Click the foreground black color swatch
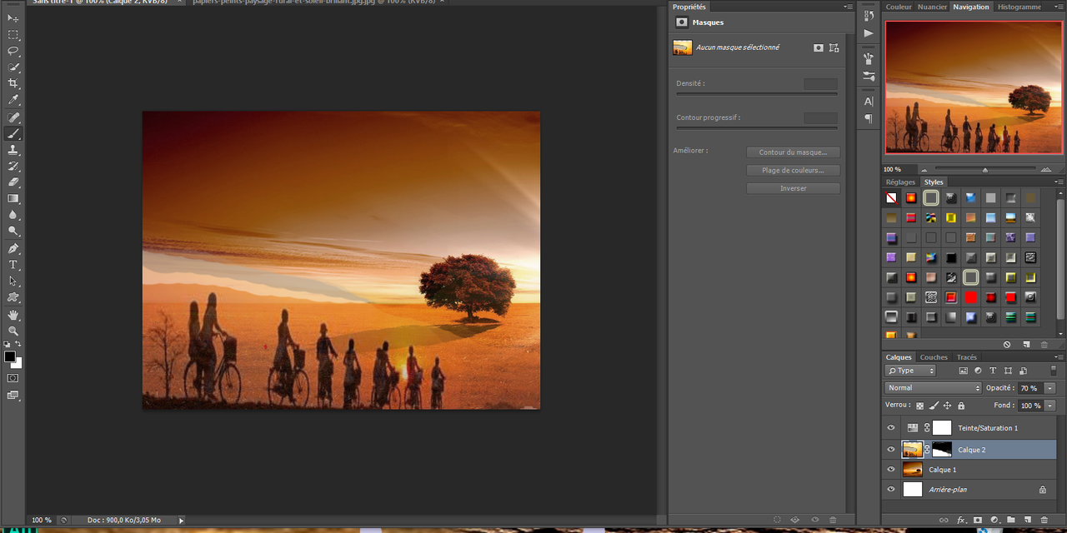Viewport: 1067px width, 533px height. [x=10, y=356]
